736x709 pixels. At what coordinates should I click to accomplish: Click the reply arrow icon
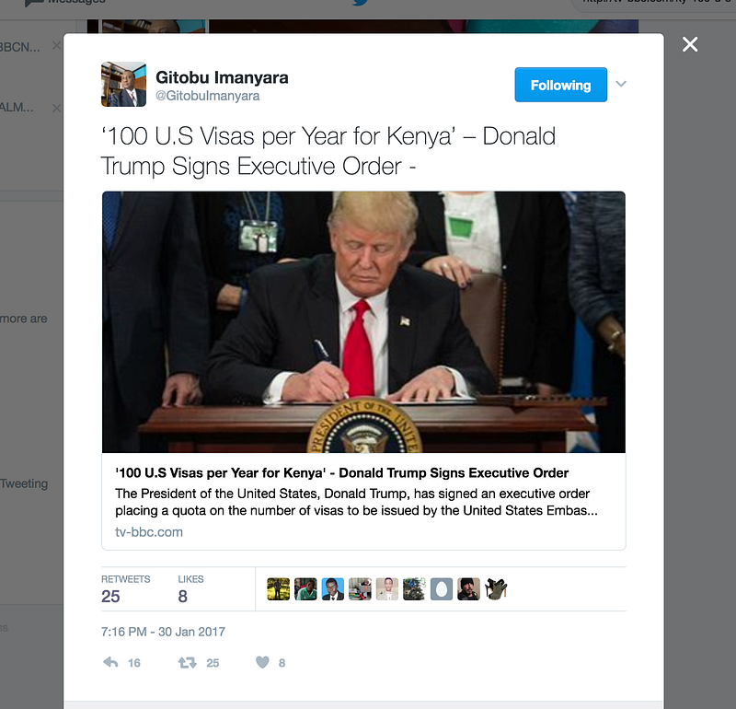tap(110, 662)
